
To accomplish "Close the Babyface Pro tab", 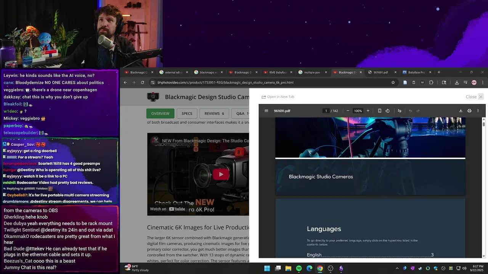I will click(430, 72).
